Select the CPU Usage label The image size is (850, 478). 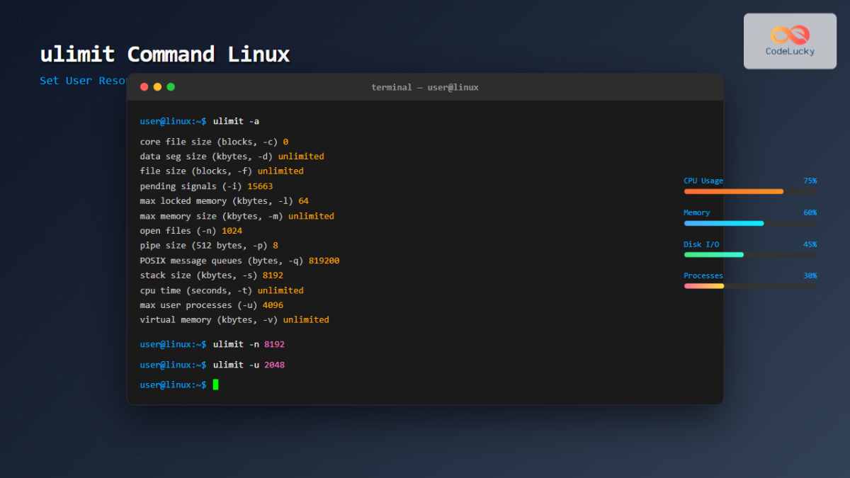coord(703,181)
